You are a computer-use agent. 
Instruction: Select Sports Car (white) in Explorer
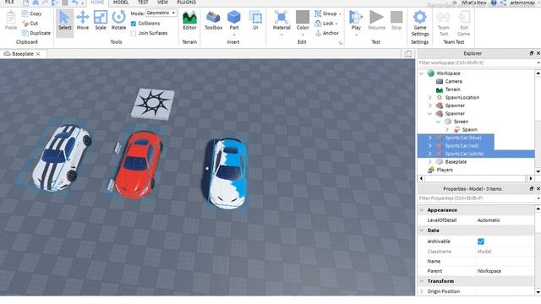click(x=464, y=154)
